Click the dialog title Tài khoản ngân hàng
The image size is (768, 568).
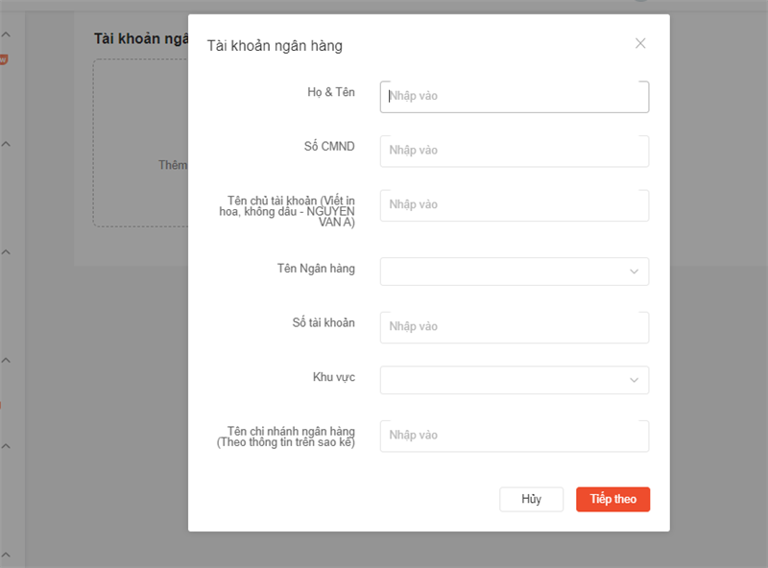(x=275, y=45)
